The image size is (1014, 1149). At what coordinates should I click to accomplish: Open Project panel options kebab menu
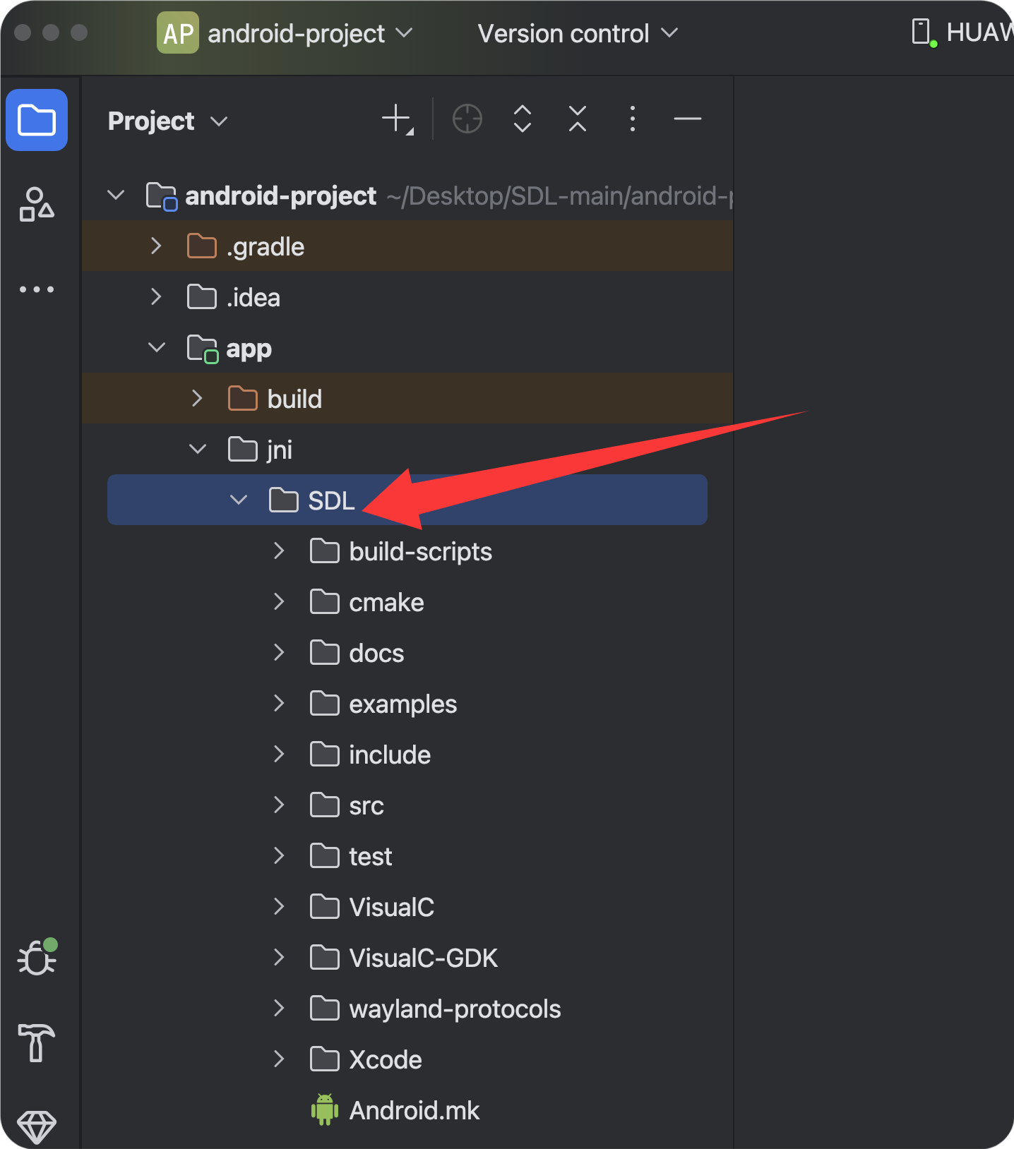pos(633,119)
